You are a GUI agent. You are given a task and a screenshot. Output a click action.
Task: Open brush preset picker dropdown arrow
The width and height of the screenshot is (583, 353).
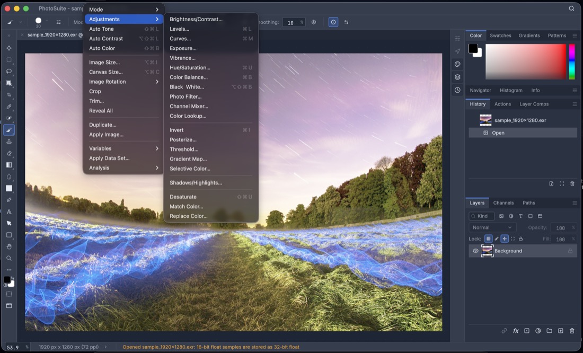[47, 21]
